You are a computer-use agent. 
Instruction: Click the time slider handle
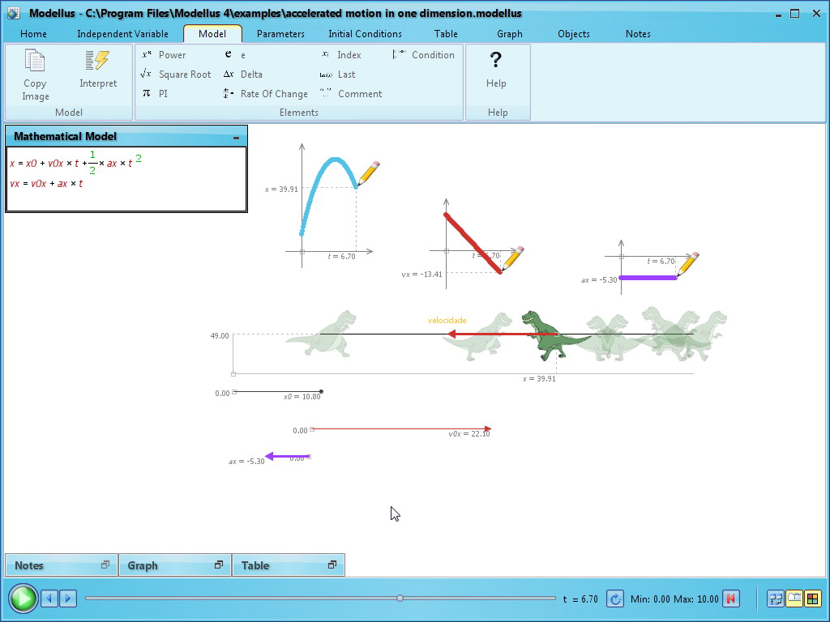click(x=400, y=599)
